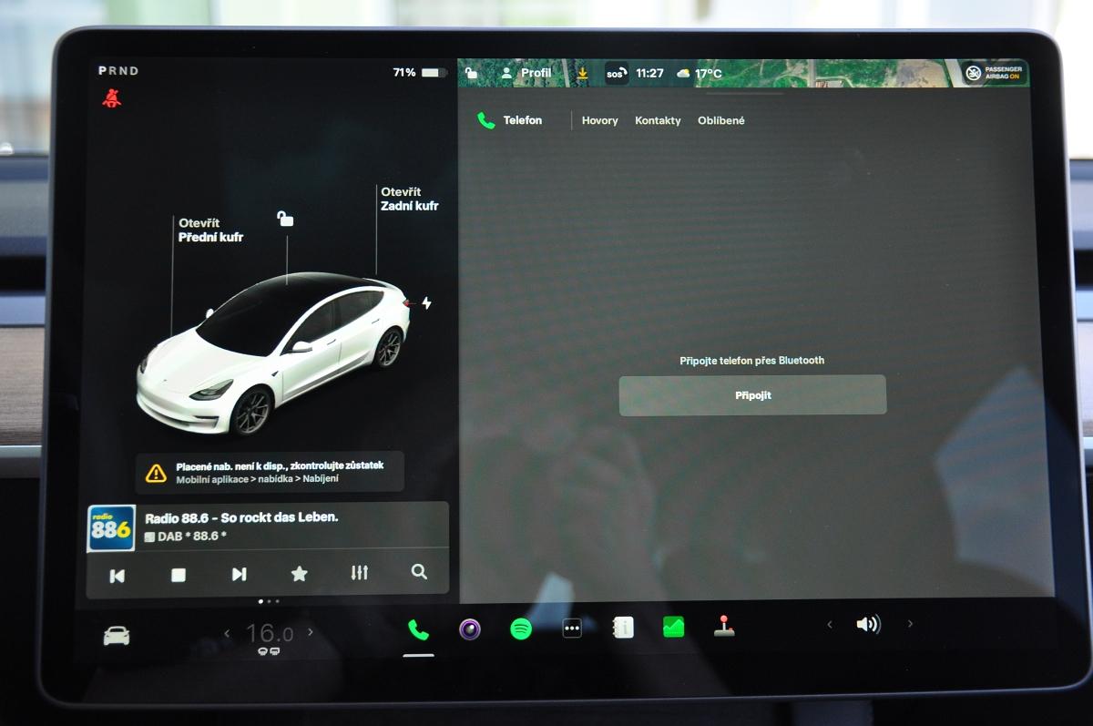Viewport: 1093px width, 726px height.
Task: Switch to the Hovory calls tab
Action: point(599,120)
